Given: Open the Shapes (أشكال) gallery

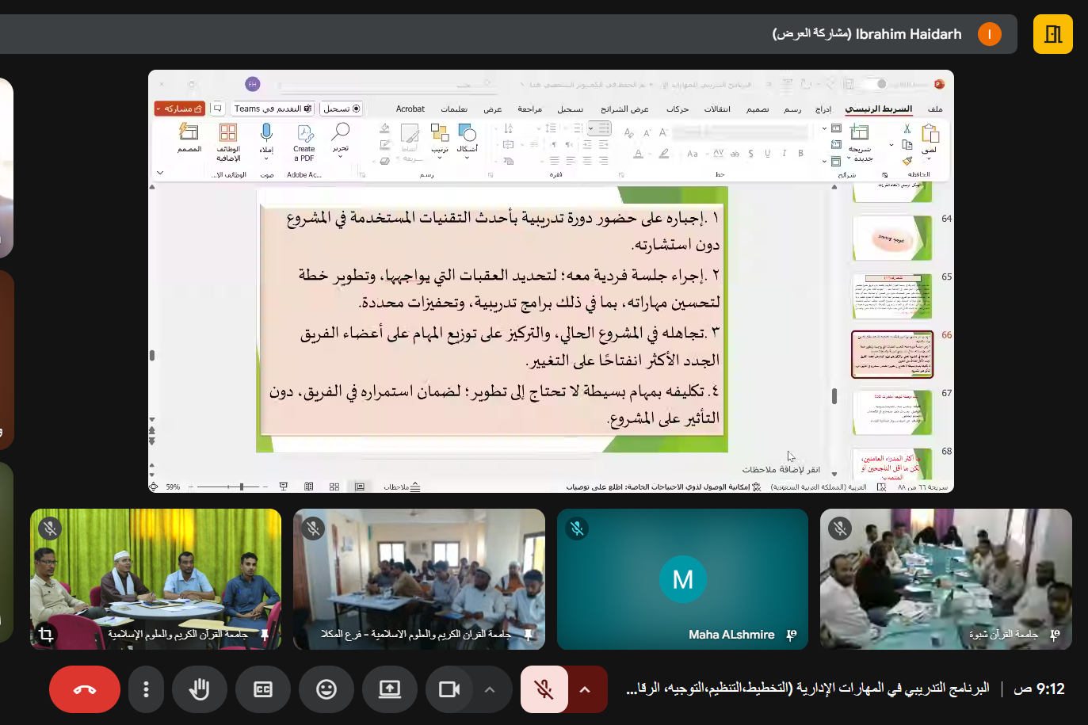Looking at the screenshot, I should [x=468, y=140].
